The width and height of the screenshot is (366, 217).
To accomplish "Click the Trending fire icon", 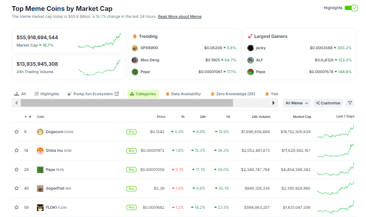I will [x=134, y=37].
